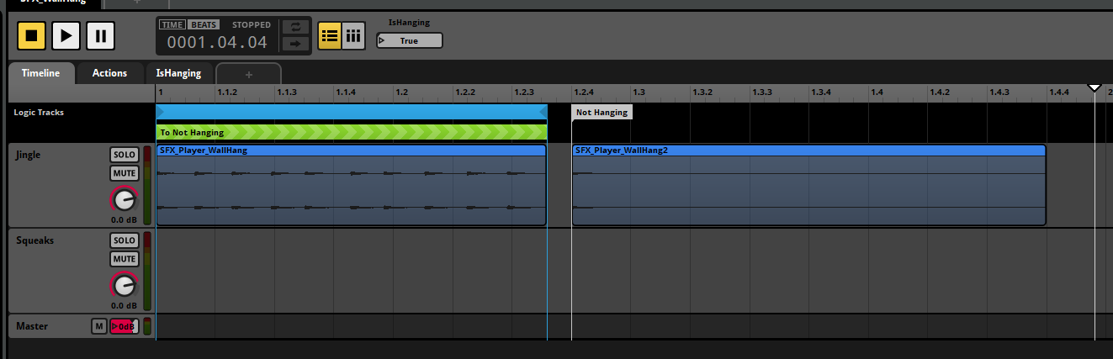Mute the Jingle track
The image size is (1113, 359).
click(x=124, y=173)
